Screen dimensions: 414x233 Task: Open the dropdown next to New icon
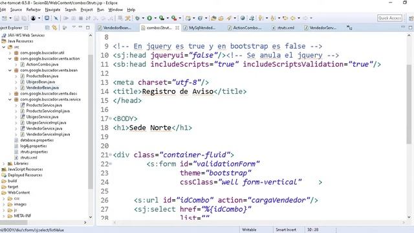(10, 18)
